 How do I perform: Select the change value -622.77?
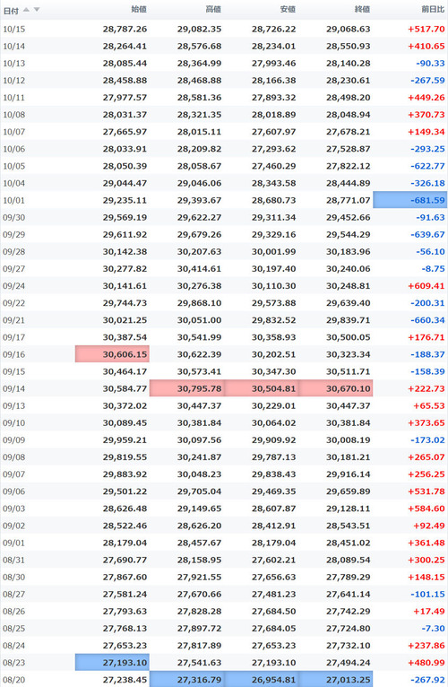click(427, 166)
